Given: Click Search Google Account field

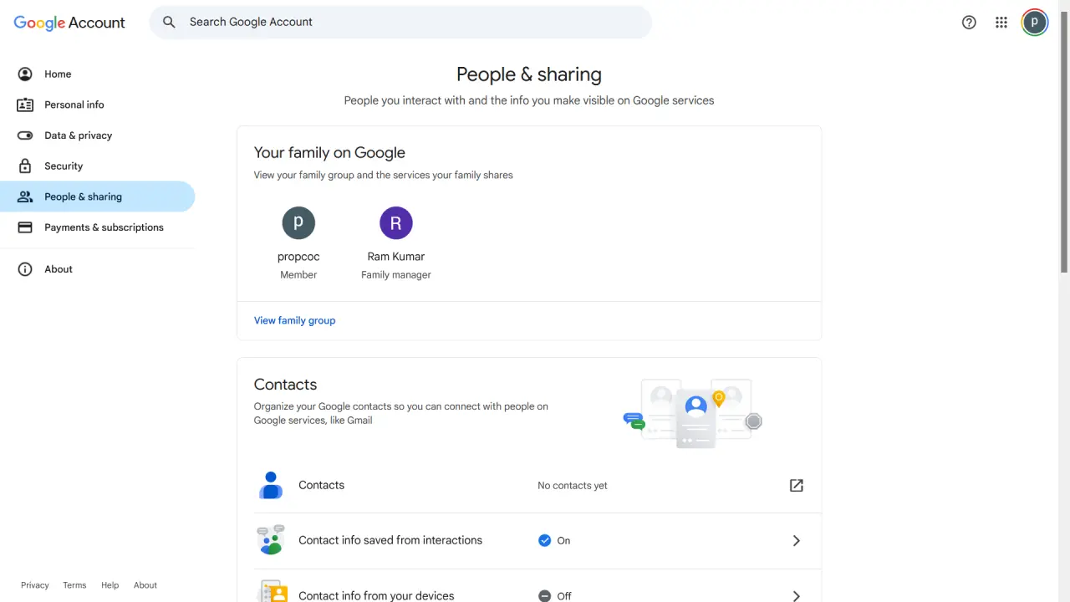Looking at the screenshot, I should click(400, 22).
